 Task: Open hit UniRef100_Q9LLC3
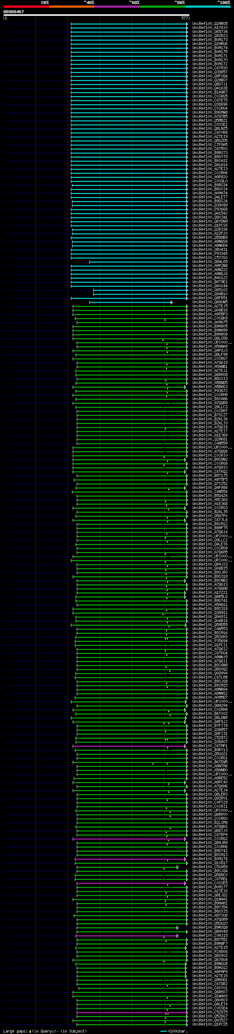click(x=210, y=407)
